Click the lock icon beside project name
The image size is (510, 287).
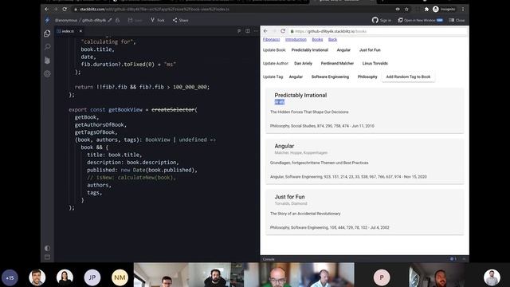pos(117,20)
